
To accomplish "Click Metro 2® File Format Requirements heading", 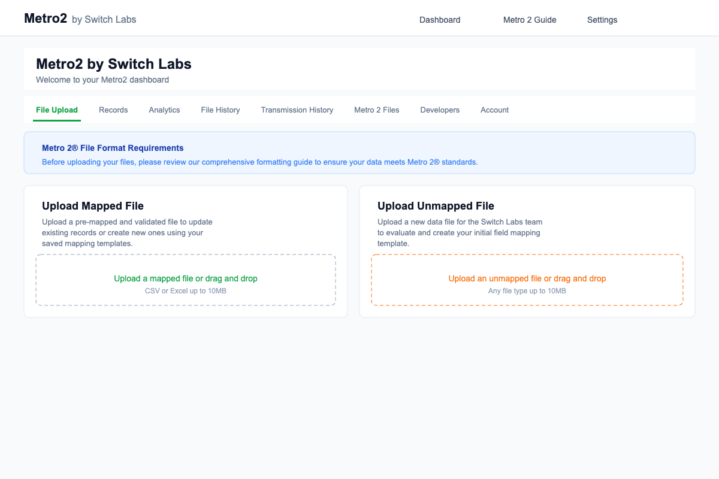I will point(113,148).
